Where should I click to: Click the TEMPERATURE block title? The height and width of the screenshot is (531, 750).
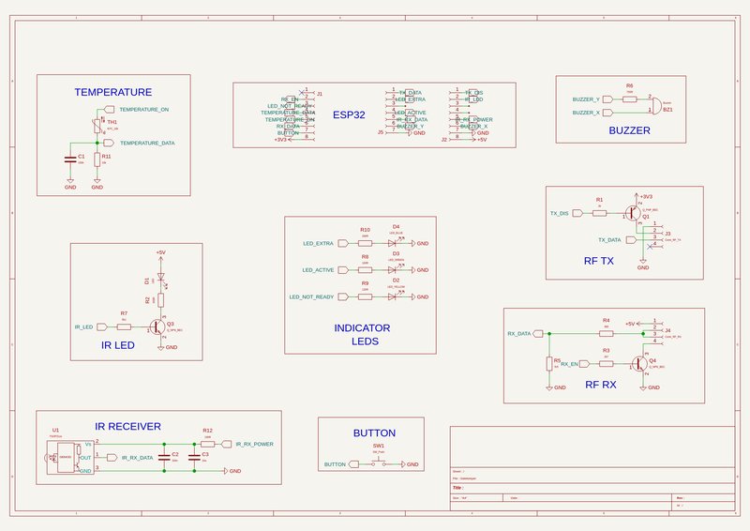113,92
